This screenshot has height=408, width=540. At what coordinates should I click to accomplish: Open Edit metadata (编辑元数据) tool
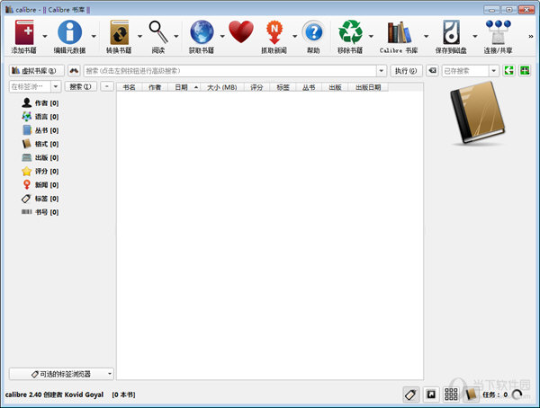(70, 32)
